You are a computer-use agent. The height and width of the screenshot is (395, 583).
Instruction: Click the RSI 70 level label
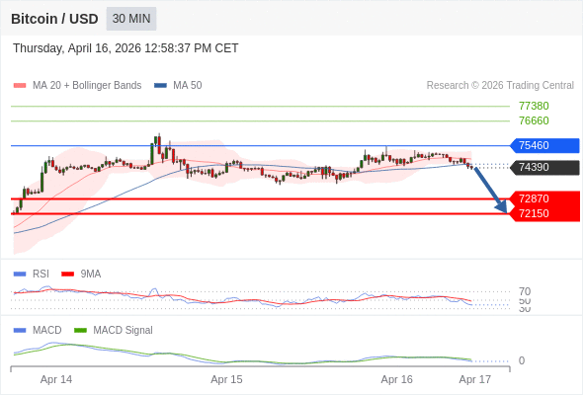coord(525,291)
